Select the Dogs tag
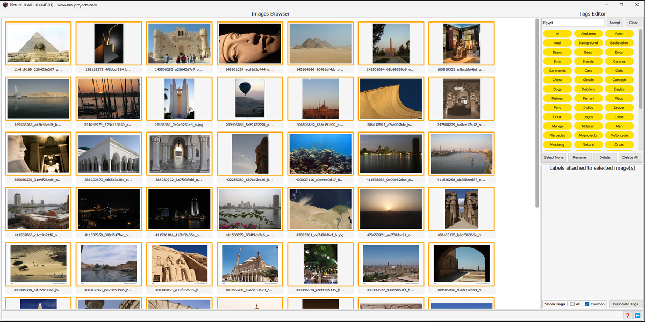 [x=557, y=89]
